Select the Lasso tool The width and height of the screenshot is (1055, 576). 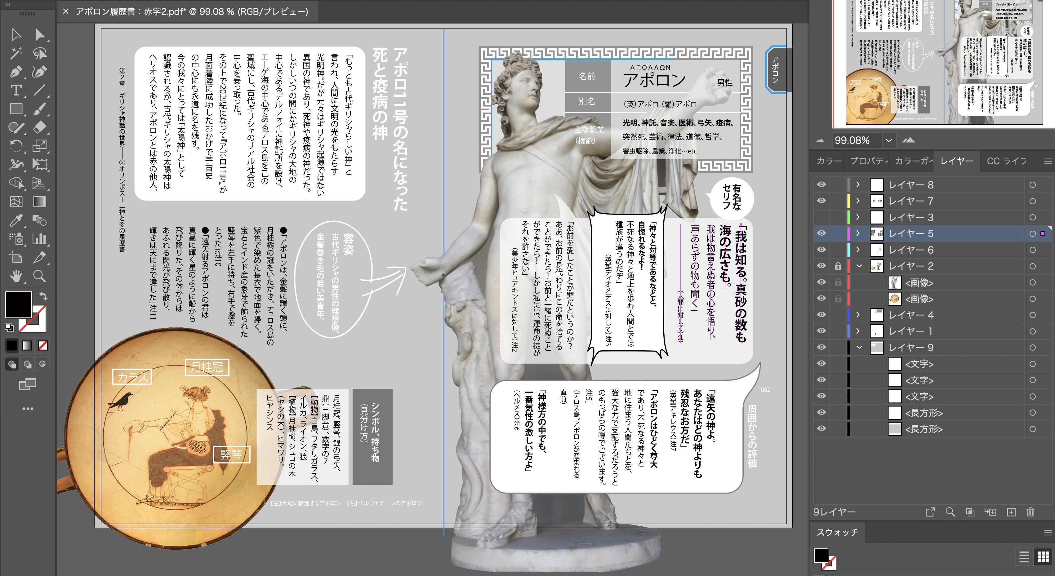click(40, 53)
